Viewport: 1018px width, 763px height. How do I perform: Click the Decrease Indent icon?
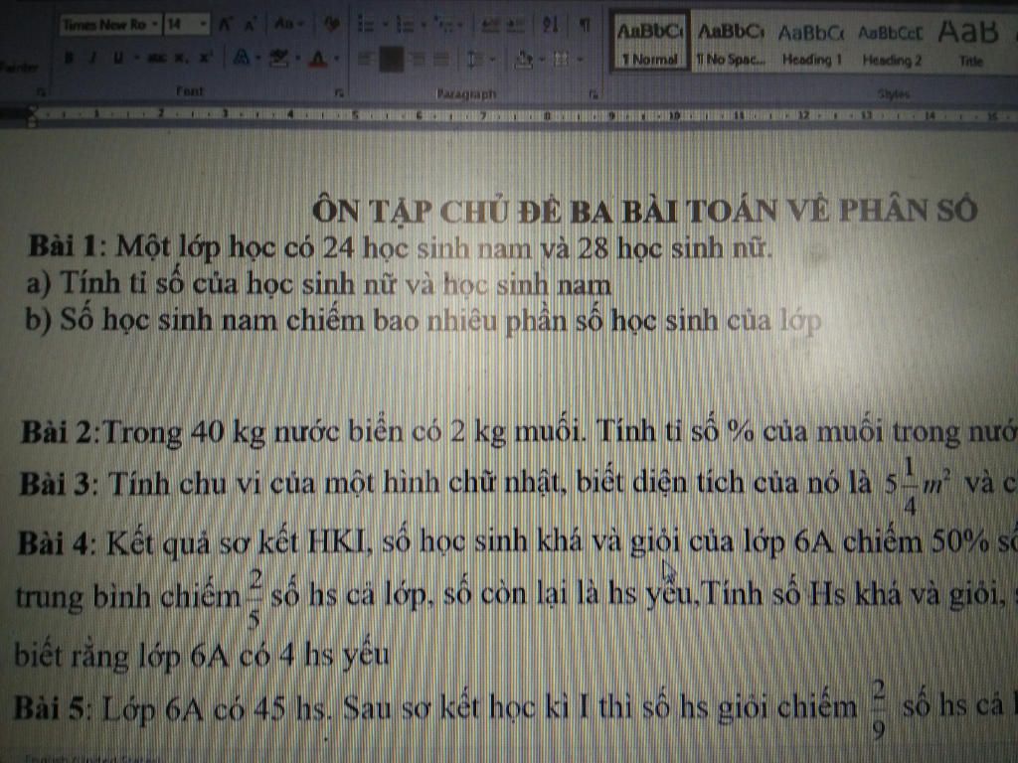click(491, 25)
